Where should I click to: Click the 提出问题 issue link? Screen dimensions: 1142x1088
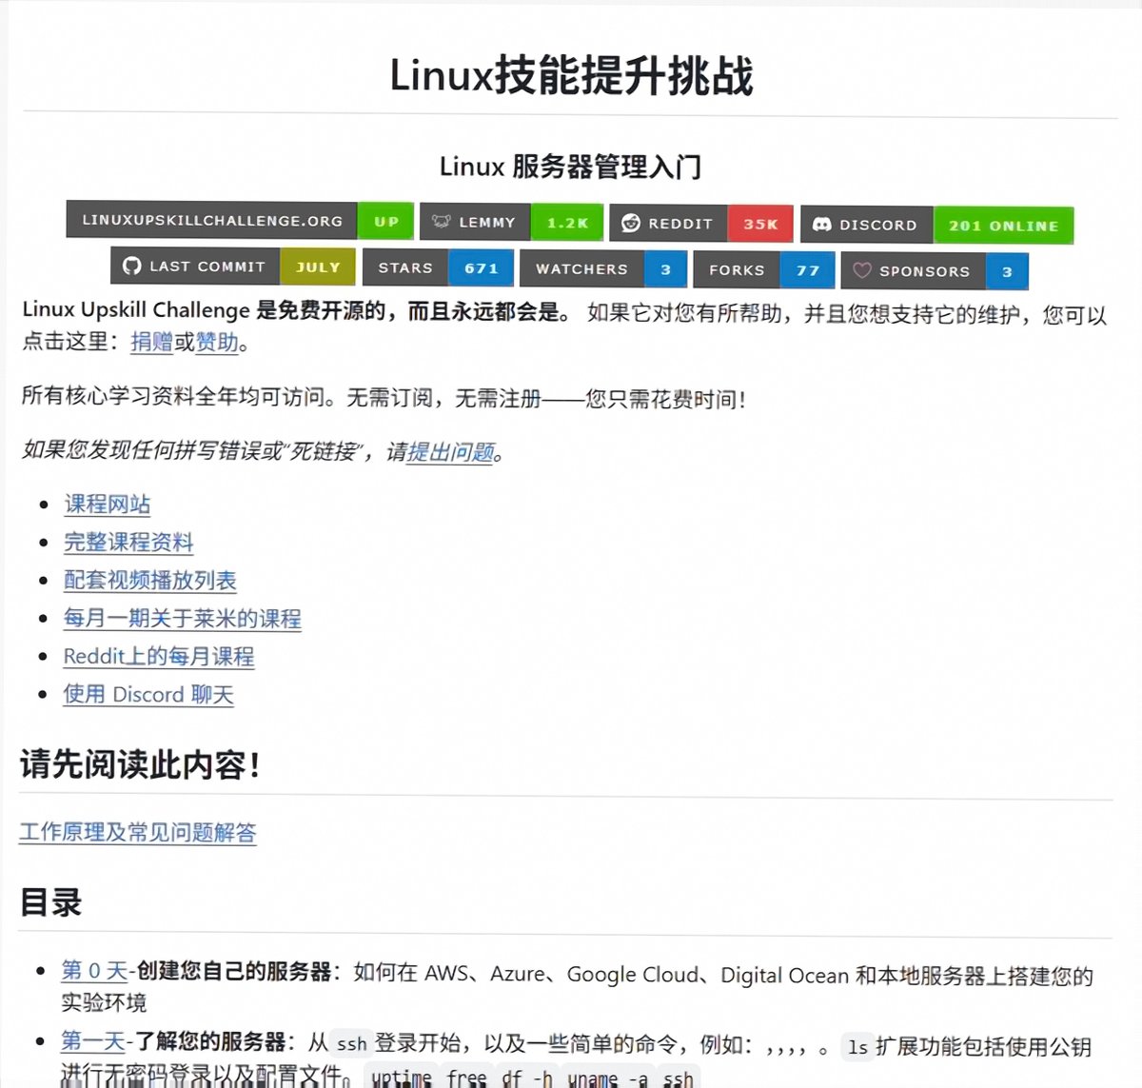coord(451,451)
